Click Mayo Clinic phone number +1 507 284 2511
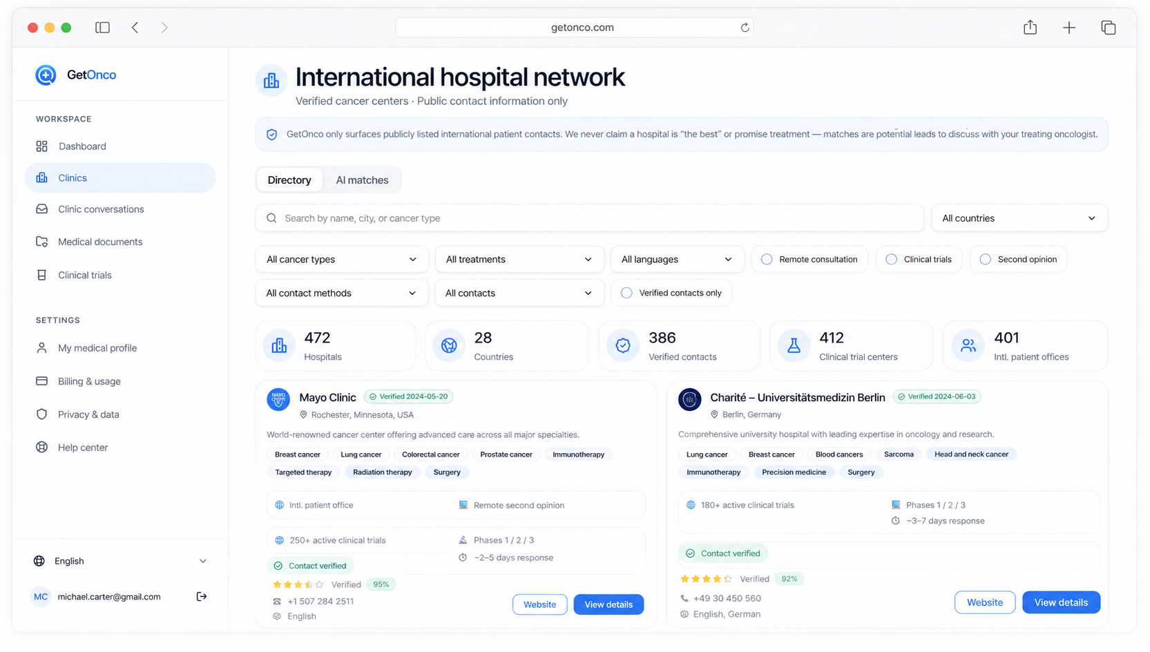Viewport: 1150px width, 652px height. point(320,602)
